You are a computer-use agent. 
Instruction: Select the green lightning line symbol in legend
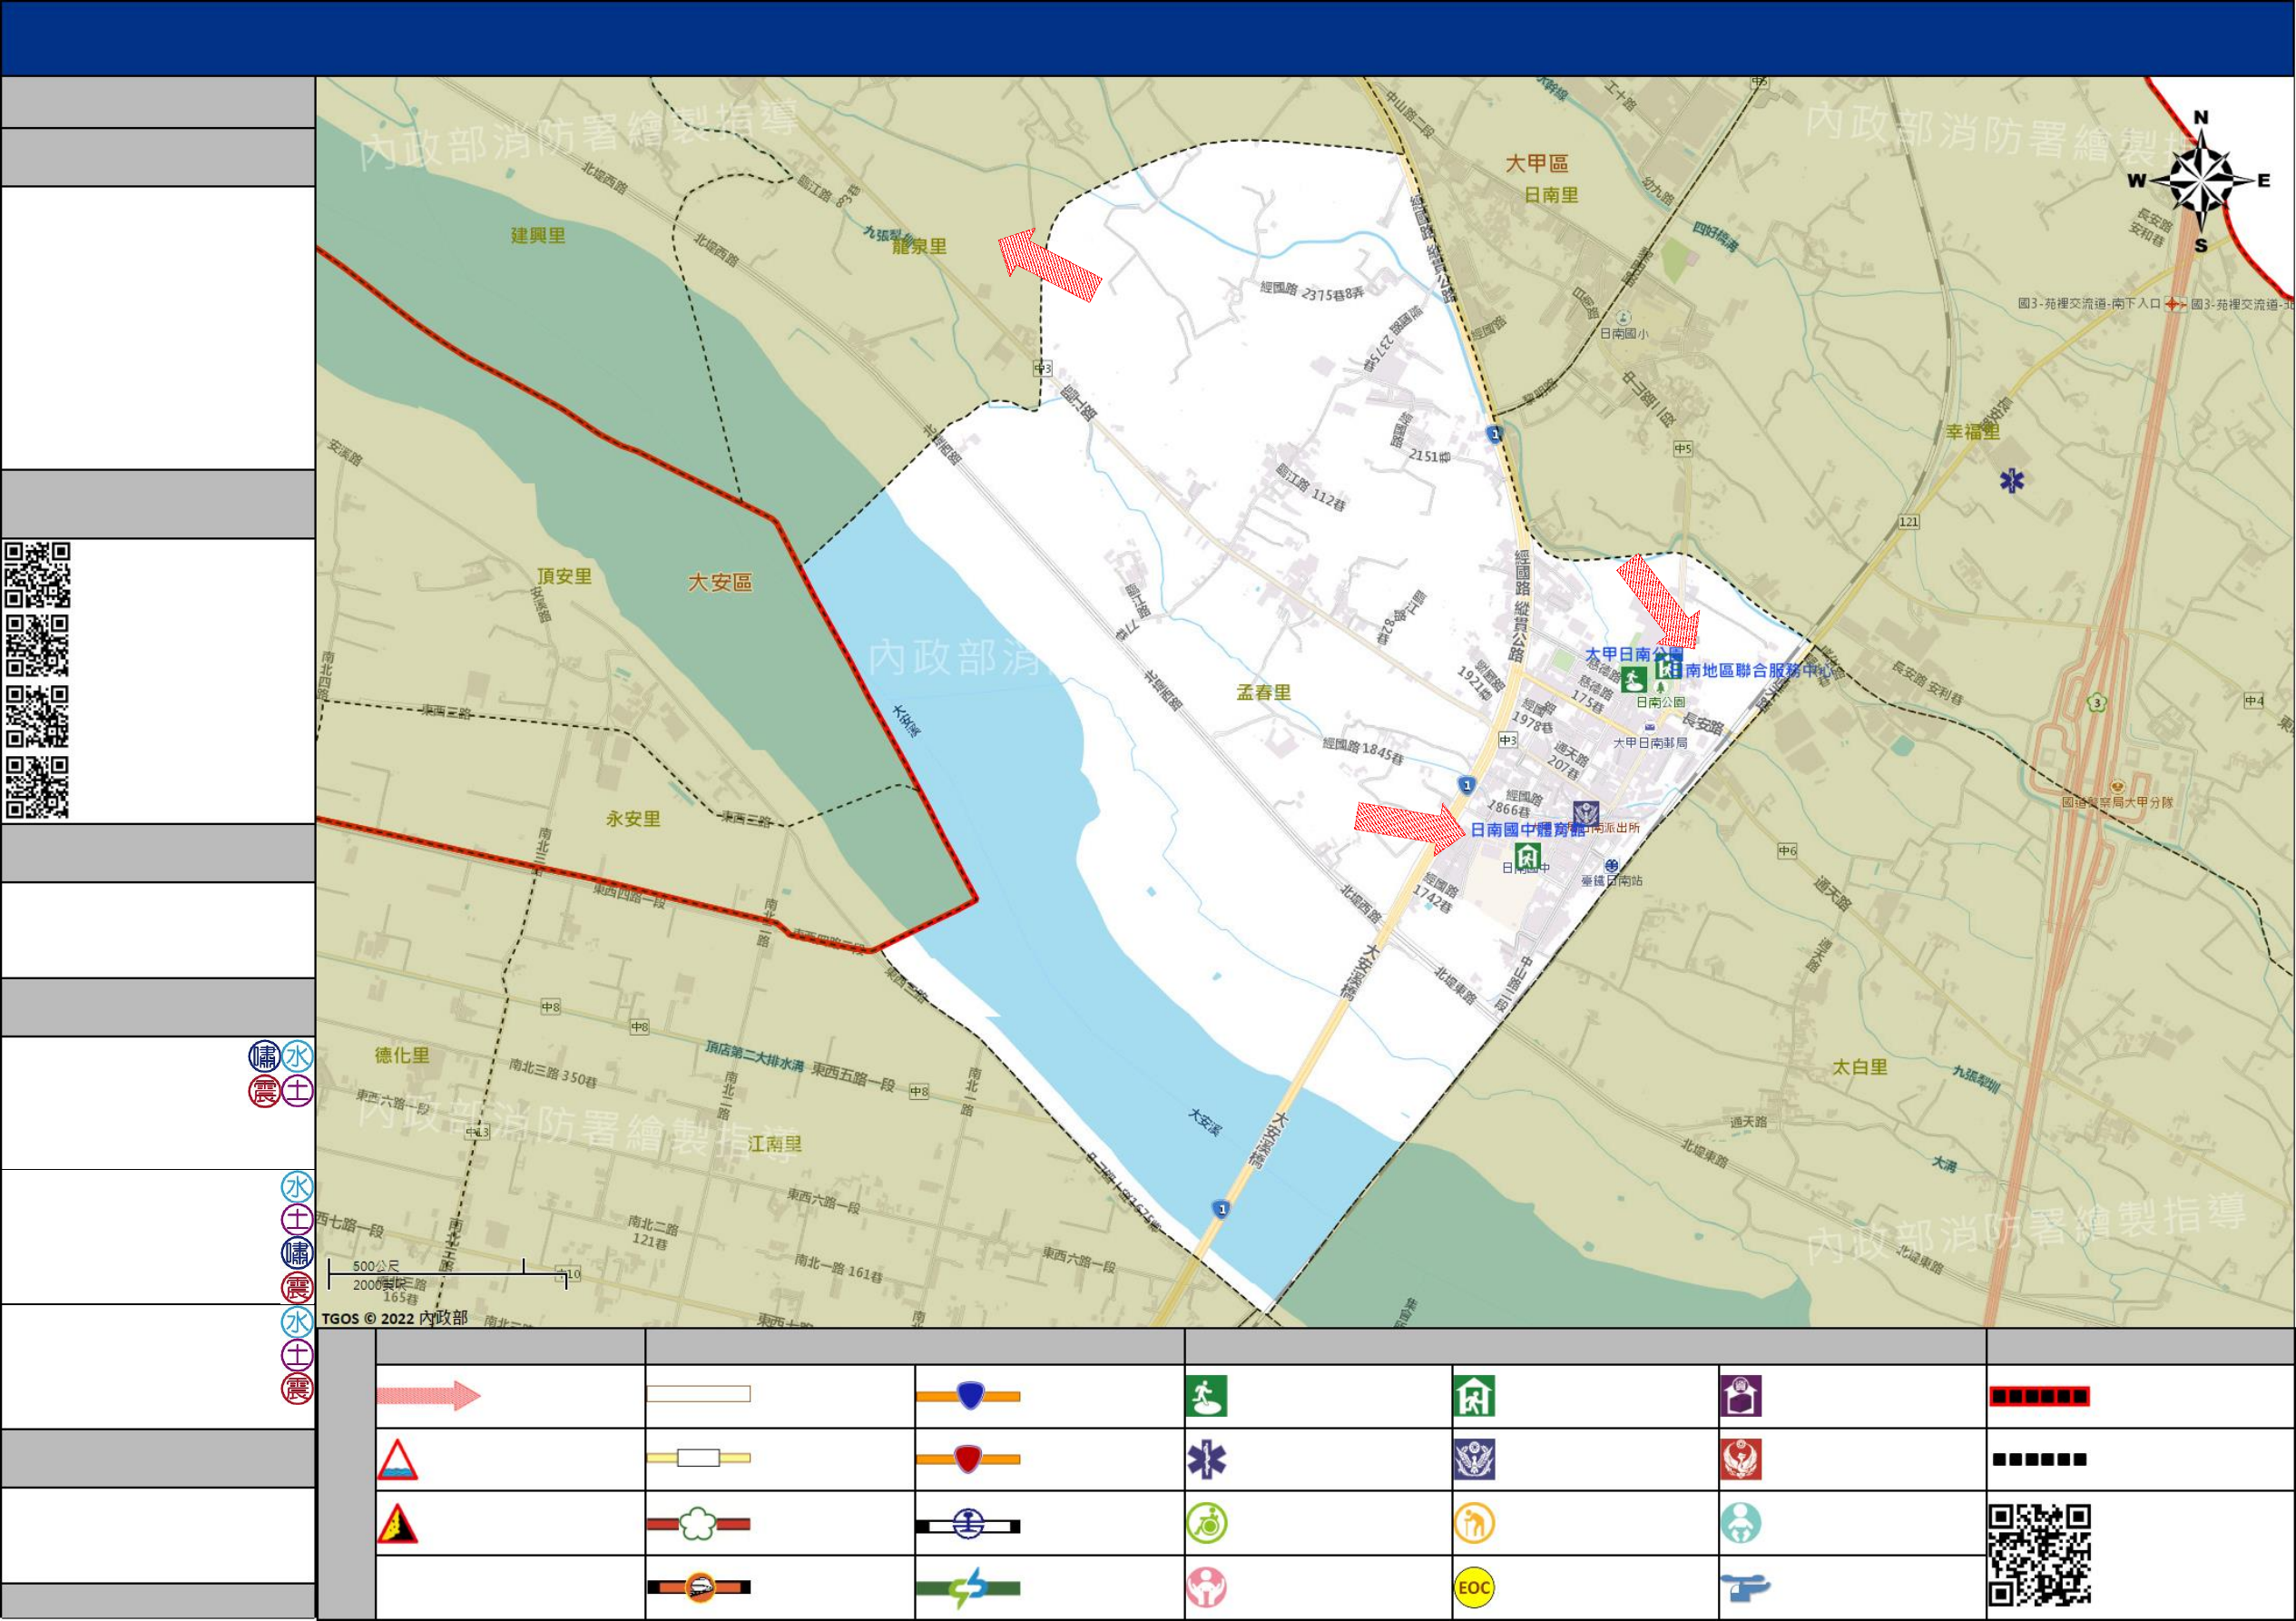tap(968, 1588)
